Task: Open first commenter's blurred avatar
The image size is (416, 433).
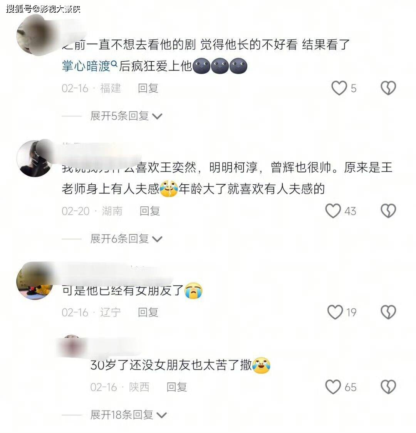Action: pyautogui.click(x=35, y=36)
